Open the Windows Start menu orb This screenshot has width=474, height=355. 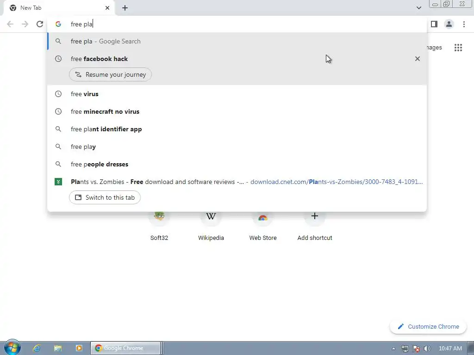pyautogui.click(x=12, y=348)
